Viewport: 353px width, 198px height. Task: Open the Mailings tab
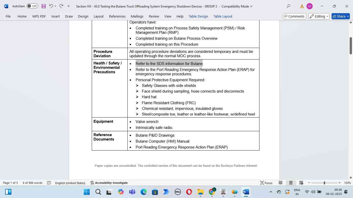137,16
